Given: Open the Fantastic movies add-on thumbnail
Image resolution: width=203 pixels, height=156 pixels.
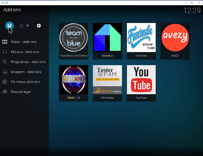Looking at the screenshot, I should 141,37.
